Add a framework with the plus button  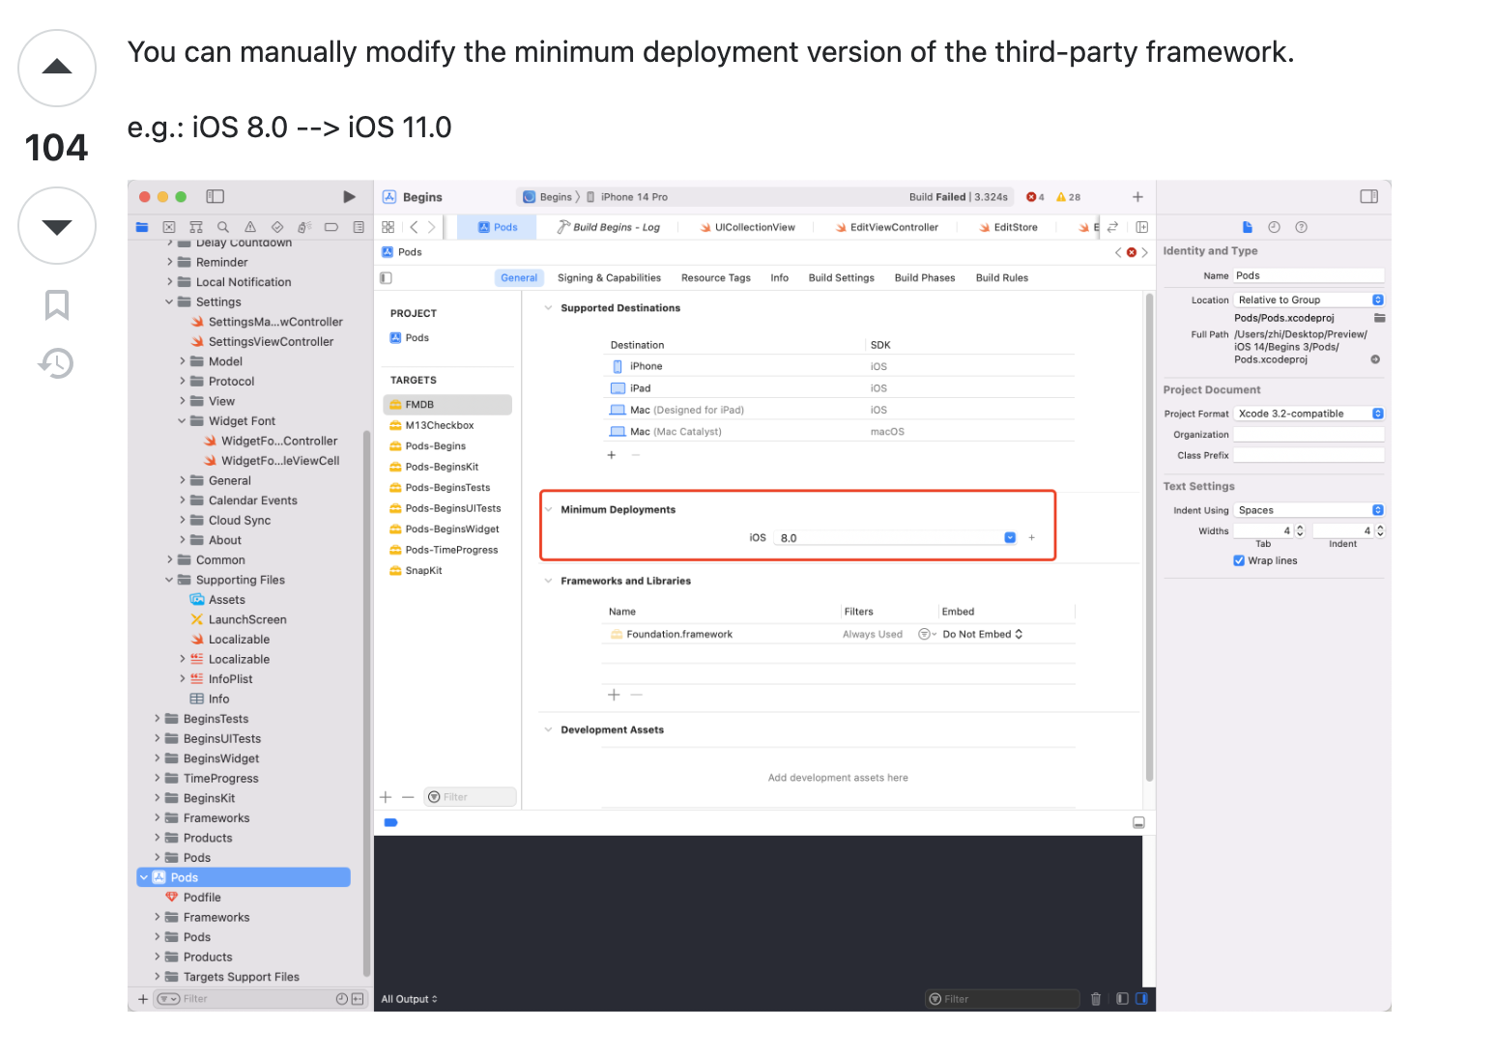point(613,695)
